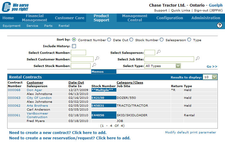Open job site lookup magnifier icon
This screenshot has height=146, width=225.
coord(198,58)
